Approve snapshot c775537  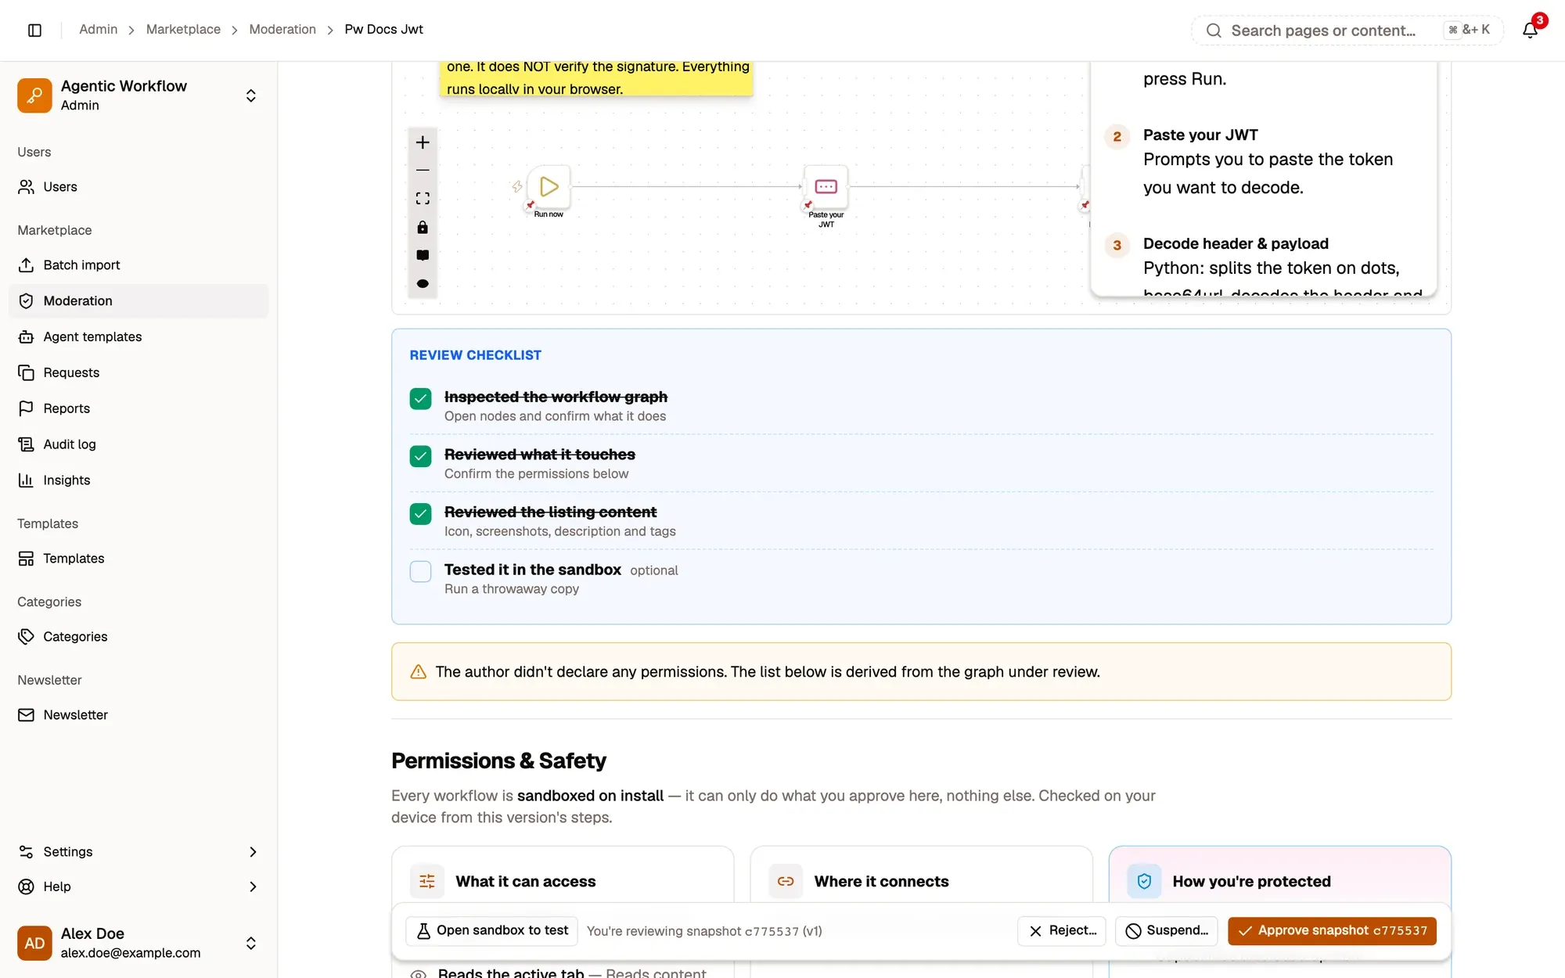(x=1332, y=931)
